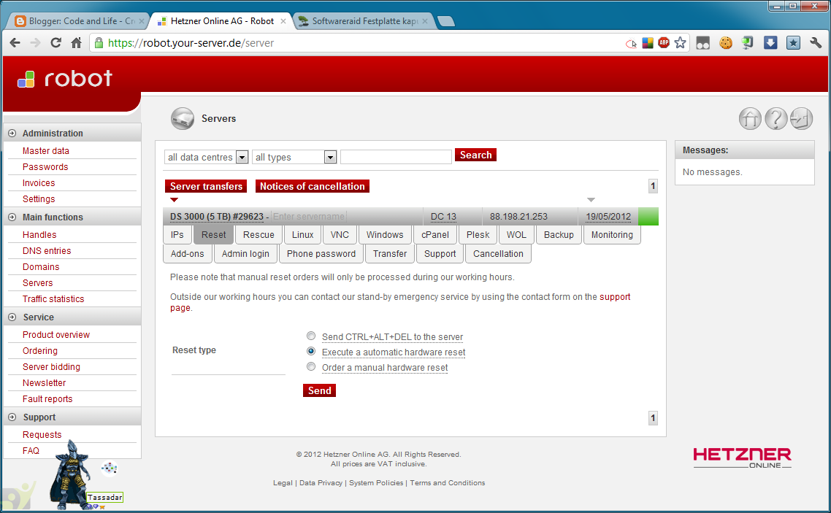Select Send CTRL+ALT+DEL to the server

click(311, 336)
